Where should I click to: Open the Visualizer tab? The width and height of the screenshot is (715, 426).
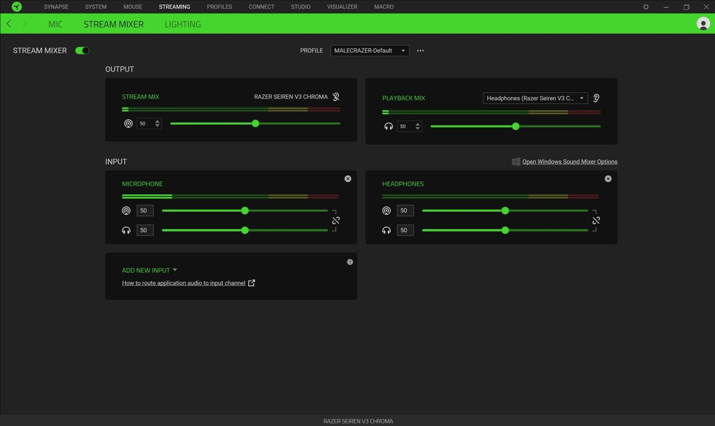point(342,7)
